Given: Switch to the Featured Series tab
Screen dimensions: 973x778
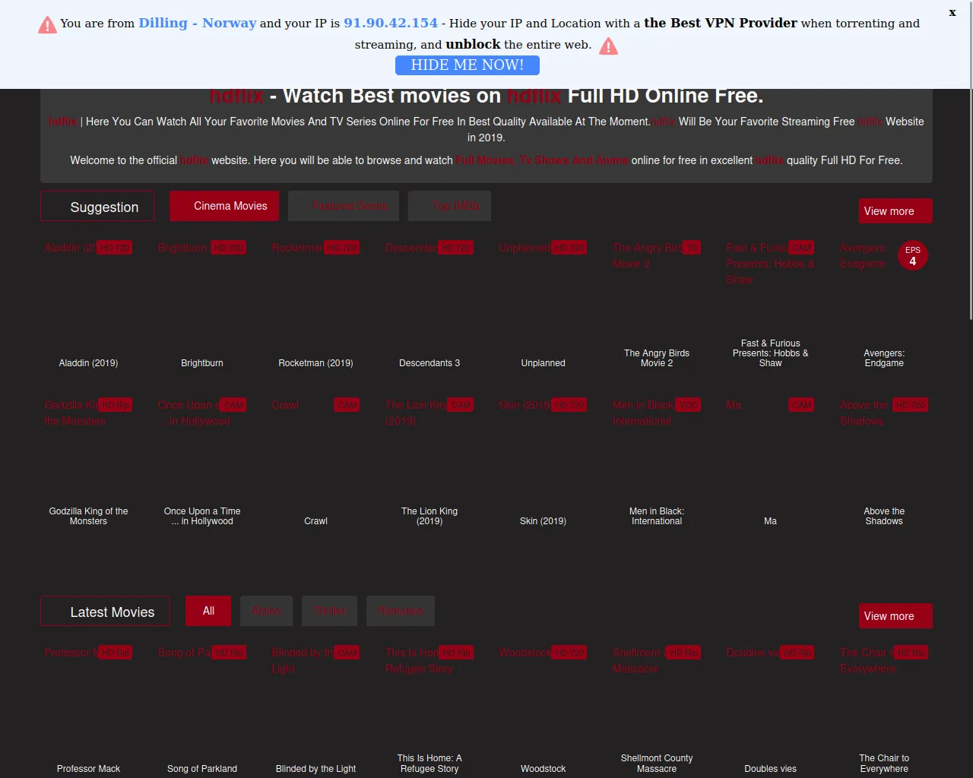Looking at the screenshot, I should pos(344,206).
